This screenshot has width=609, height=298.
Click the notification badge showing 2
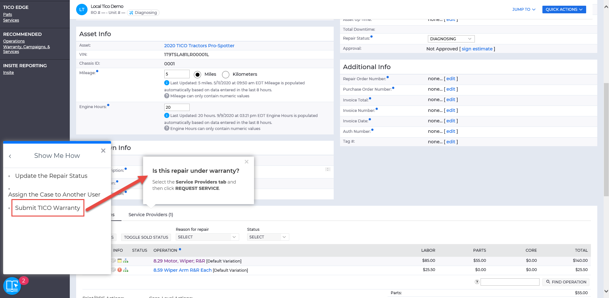pyautogui.click(x=23, y=281)
